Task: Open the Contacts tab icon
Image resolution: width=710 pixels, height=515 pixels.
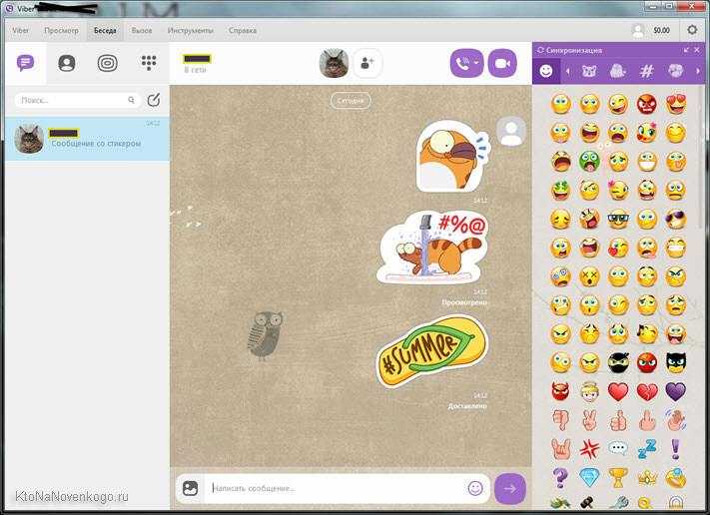Action: 67,63
